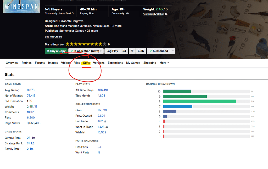Image resolution: width=268 pixels, height=169 pixels.
Task: Switch to the My Games tab
Action: pyautogui.click(x=133, y=63)
